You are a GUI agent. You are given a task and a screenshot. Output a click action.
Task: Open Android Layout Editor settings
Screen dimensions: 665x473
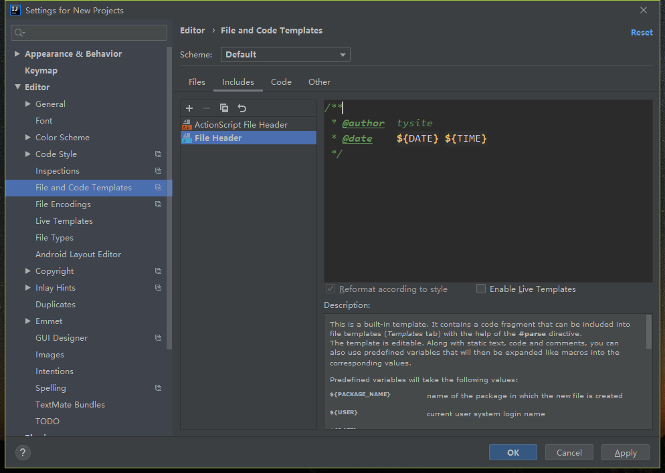pyautogui.click(x=78, y=254)
